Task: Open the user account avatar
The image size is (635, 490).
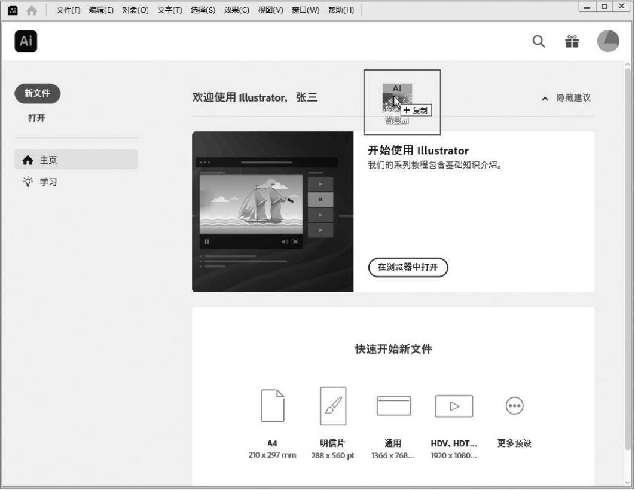Action: [608, 41]
